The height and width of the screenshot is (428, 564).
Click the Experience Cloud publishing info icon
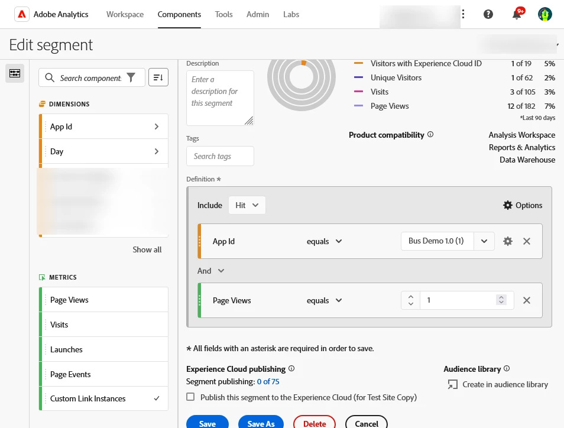coord(291,368)
